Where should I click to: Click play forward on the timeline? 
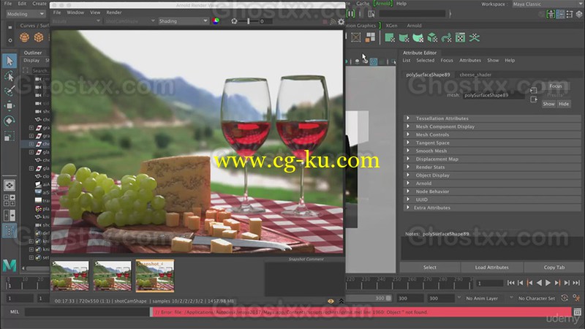point(548,283)
